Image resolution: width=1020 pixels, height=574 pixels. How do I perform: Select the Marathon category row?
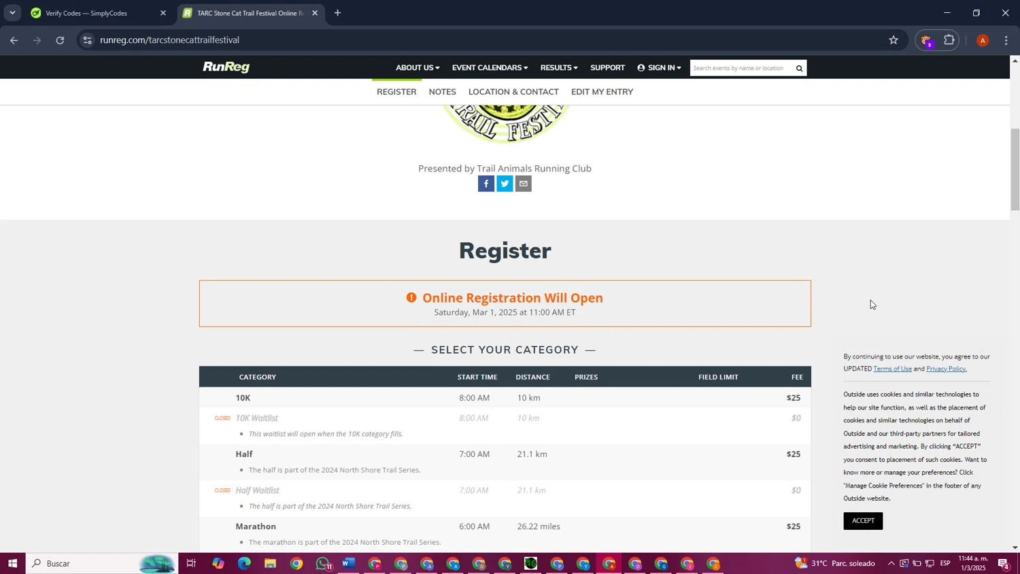tap(505, 533)
